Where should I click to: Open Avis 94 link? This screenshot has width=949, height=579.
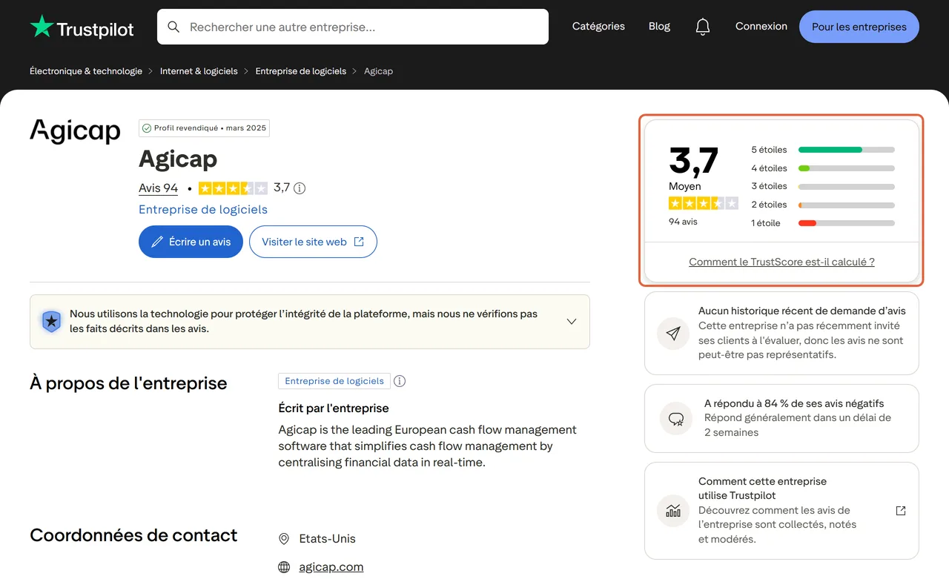[158, 188]
